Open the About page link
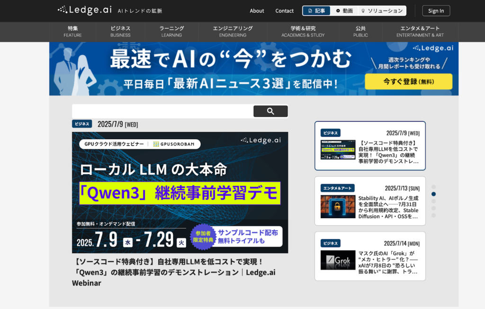The height and width of the screenshot is (309, 485). click(257, 11)
